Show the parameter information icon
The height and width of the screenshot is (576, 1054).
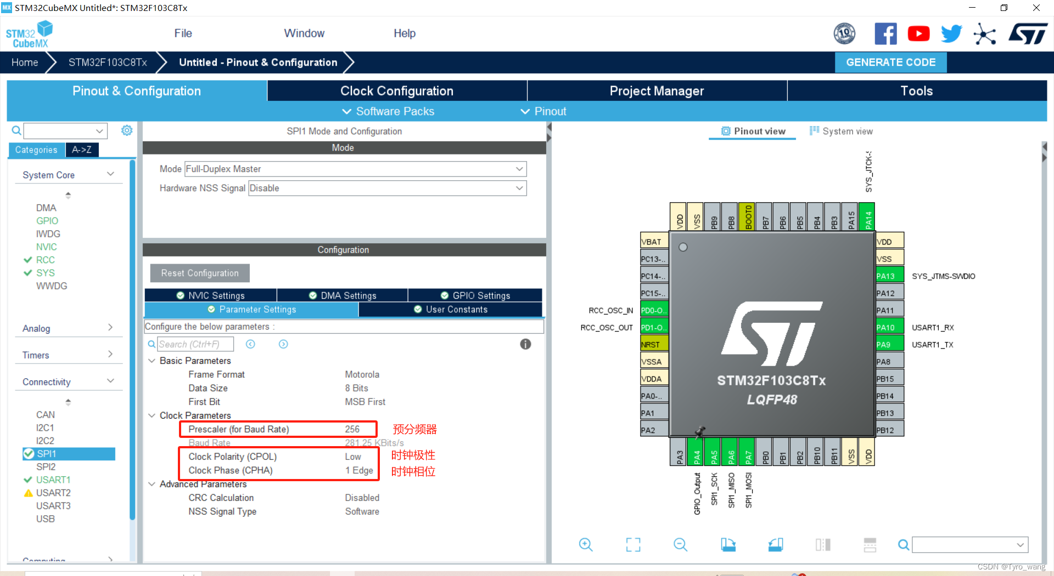click(x=525, y=344)
